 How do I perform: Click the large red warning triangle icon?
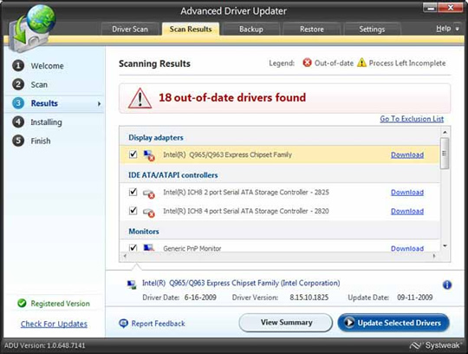click(x=140, y=98)
